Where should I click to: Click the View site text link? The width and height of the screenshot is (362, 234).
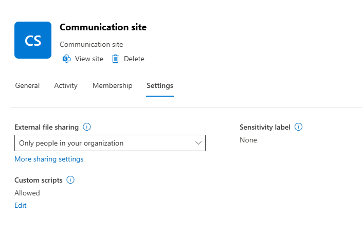point(89,59)
